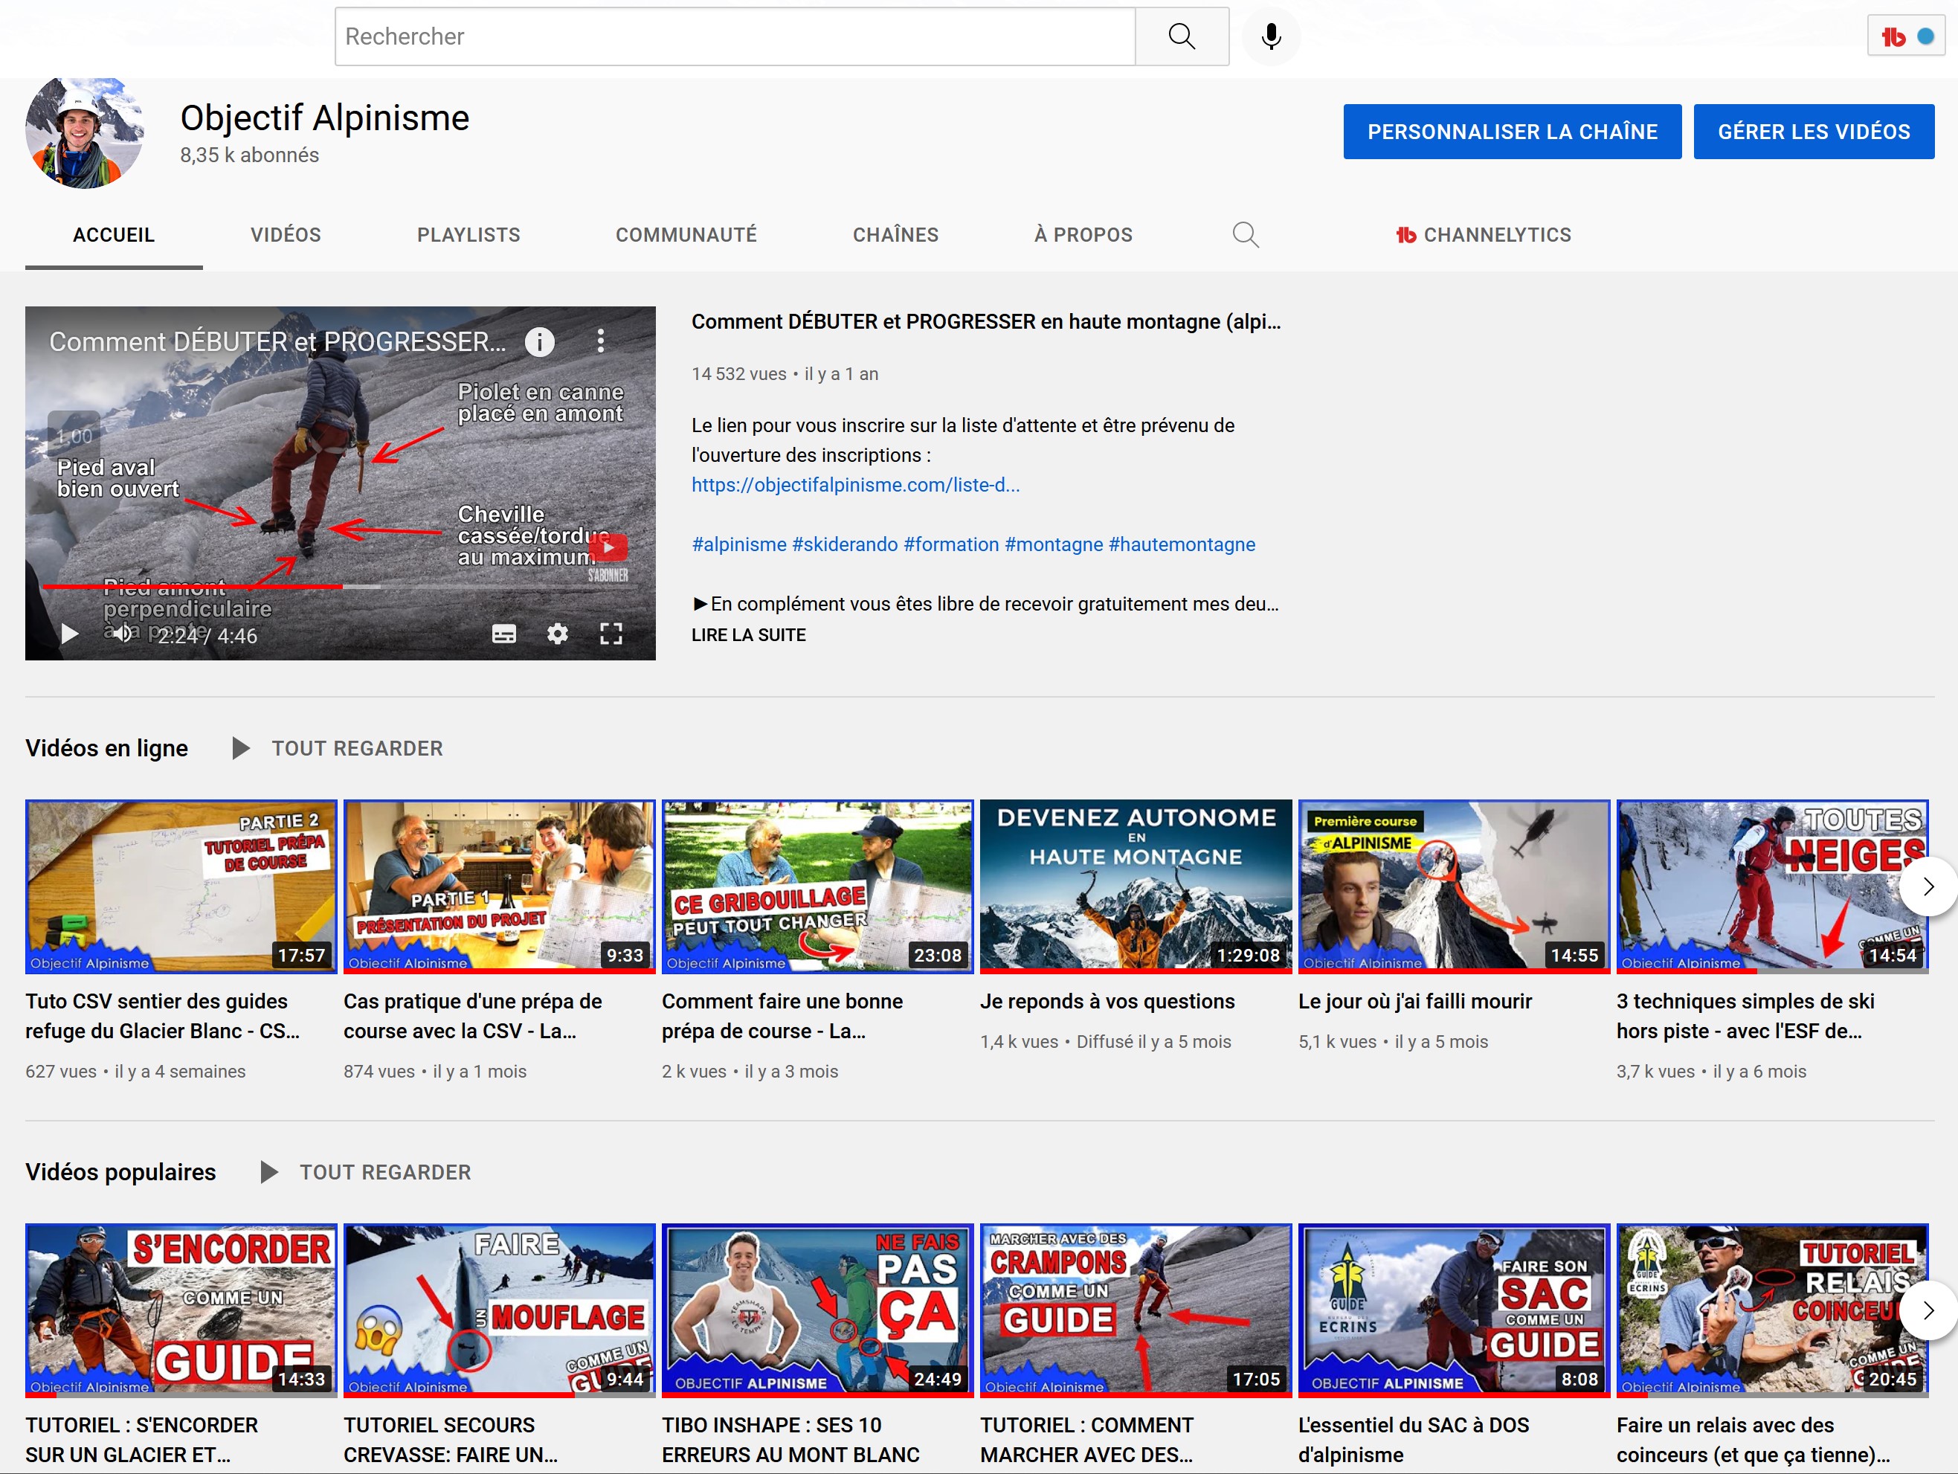This screenshot has width=1958, height=1474.
Task: Open 3 techniques simples de ski thumbnail
Action: tap(1772, 886)
